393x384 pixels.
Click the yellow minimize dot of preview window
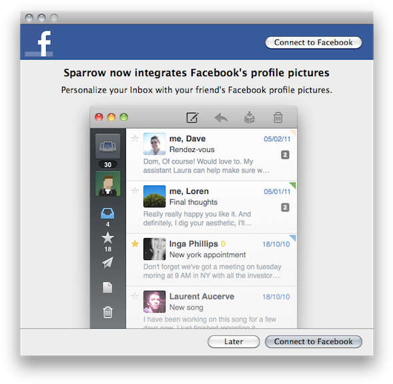(x=111, y=117)
